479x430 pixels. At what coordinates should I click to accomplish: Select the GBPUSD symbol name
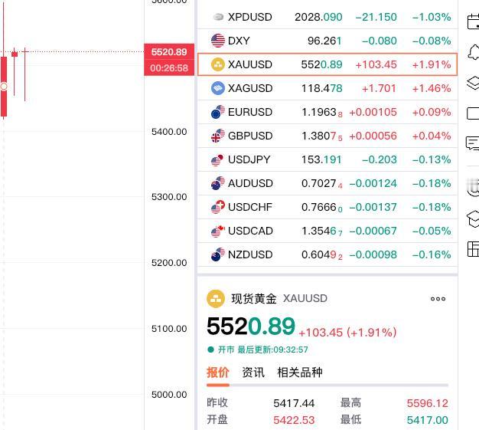tap(250, 136)
